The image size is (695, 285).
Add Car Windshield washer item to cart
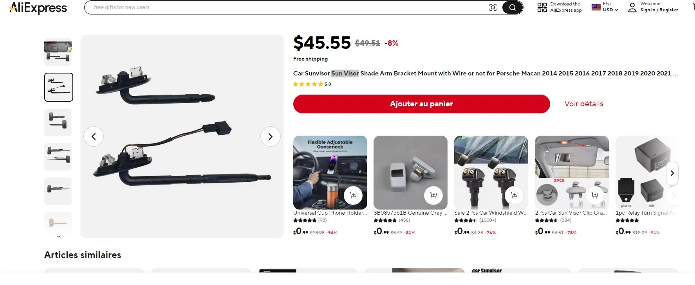coord(514,195)
